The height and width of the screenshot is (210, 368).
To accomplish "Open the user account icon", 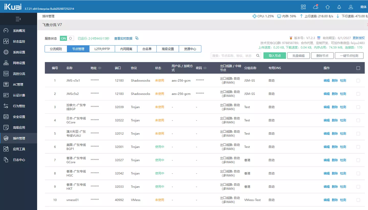I will 351,7.
